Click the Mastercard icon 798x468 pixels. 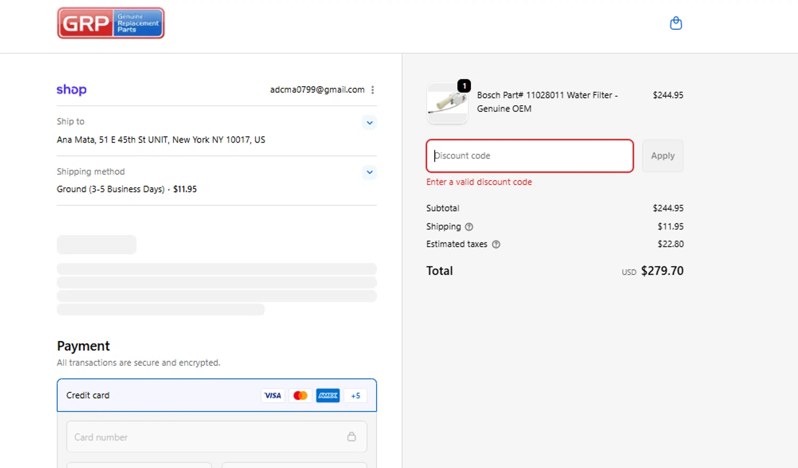[x=301, y=396]
